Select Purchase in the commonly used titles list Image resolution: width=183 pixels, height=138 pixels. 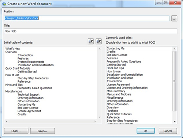[x=112, y=111]
